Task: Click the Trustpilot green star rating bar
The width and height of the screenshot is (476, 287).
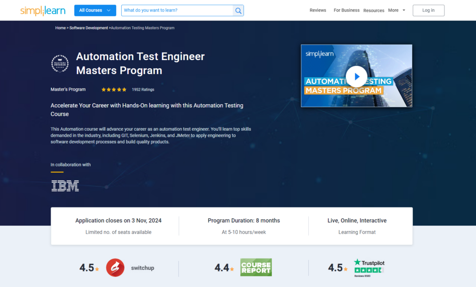Action: point(369,270)
